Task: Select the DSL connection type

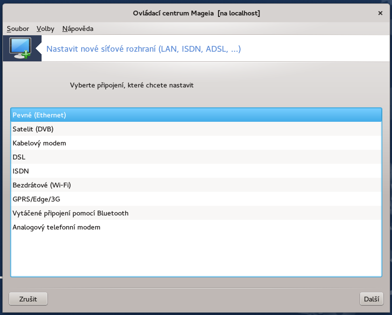Action: pyautogui.click(x=196, y=157)
